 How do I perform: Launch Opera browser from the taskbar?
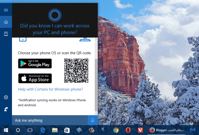[x=128, y=130]
